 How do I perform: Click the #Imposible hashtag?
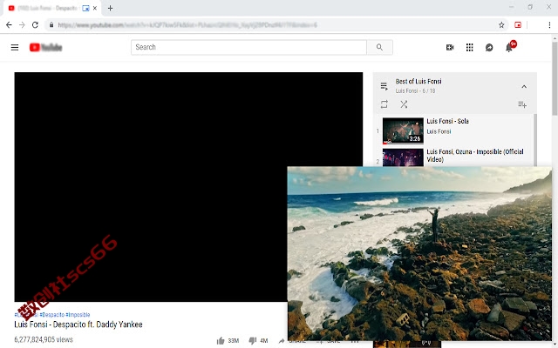[x=78, y=315]
